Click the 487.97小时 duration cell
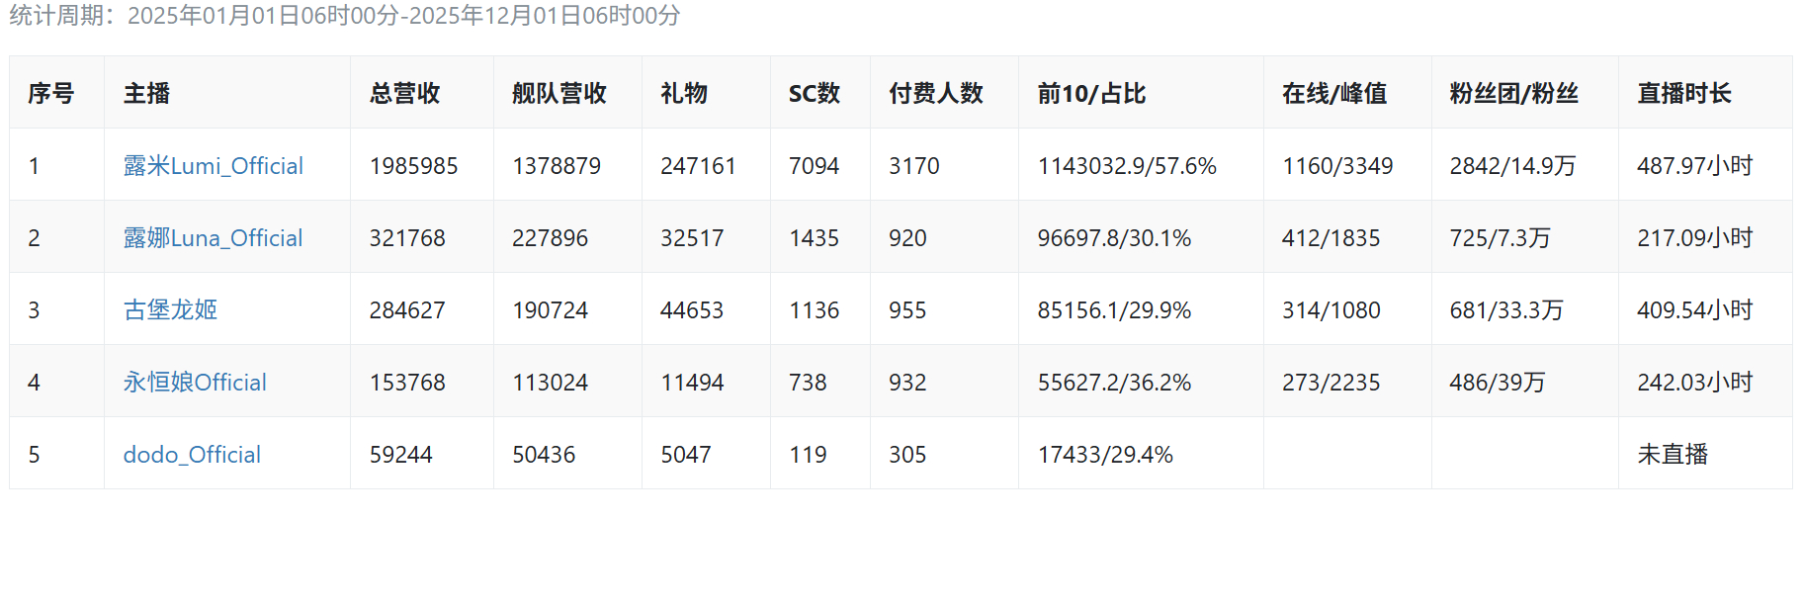Image resolution: width=1803 pixels, height=608 pixels. pyautogui.click(x=1694, y=166)
